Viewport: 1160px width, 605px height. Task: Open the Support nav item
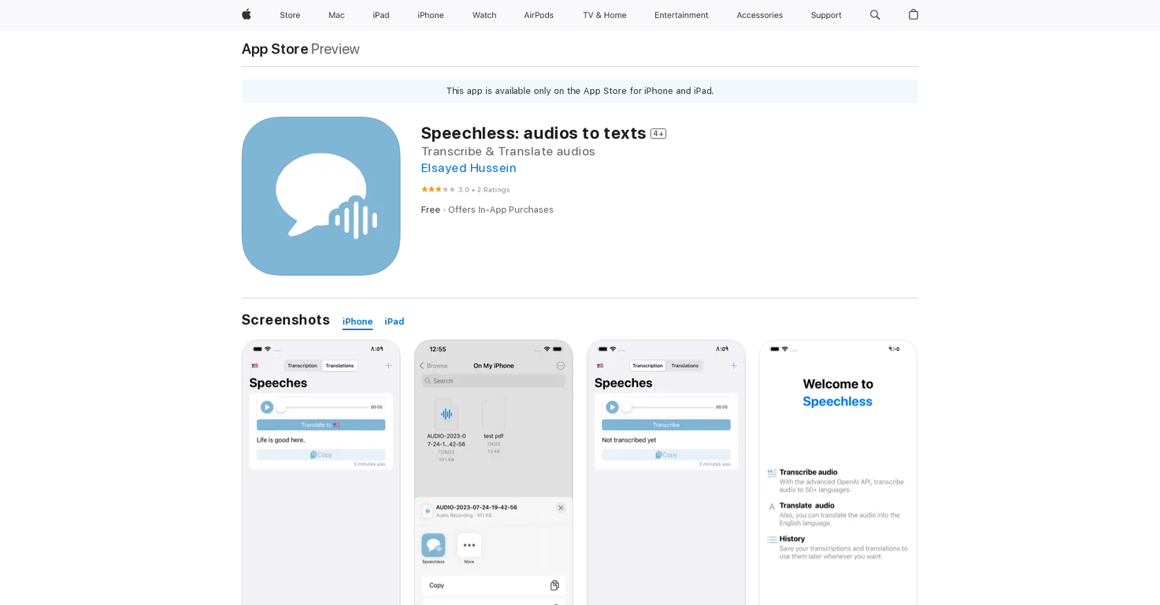(826, 15)
